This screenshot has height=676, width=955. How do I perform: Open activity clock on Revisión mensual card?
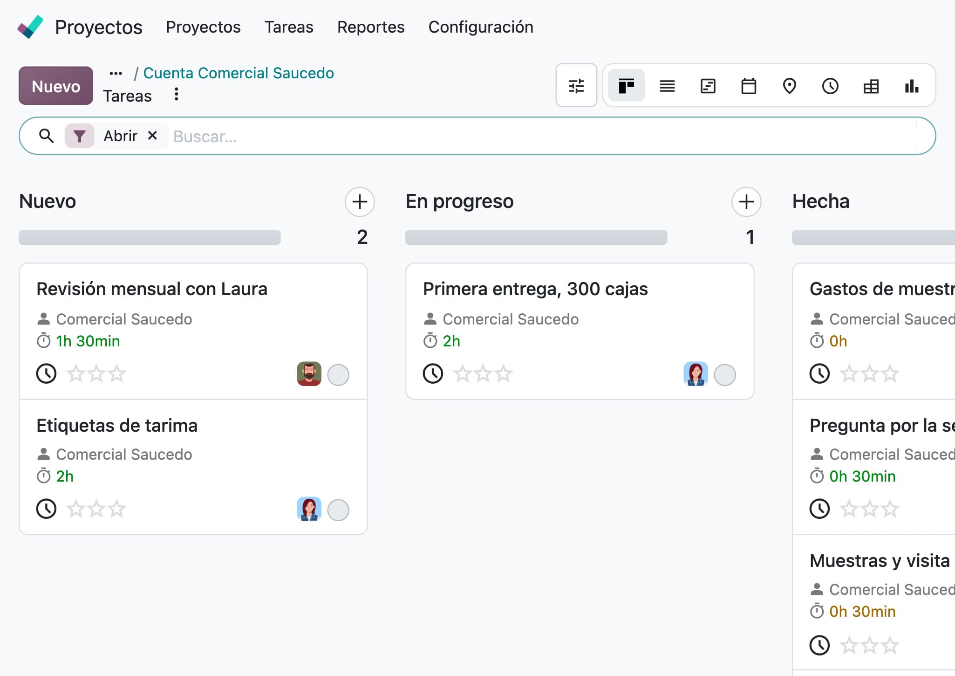47,373
